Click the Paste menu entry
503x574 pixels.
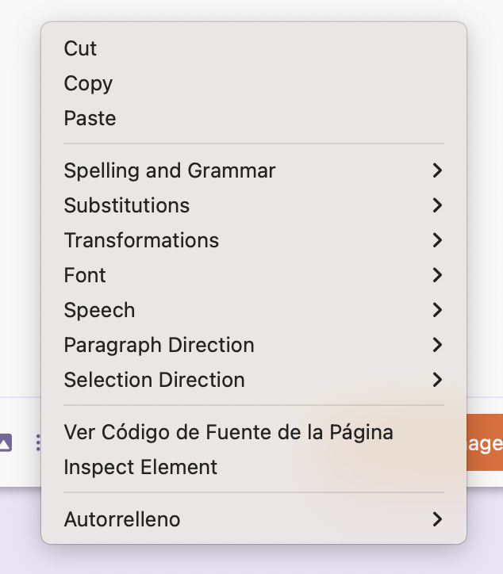[254, 118]
